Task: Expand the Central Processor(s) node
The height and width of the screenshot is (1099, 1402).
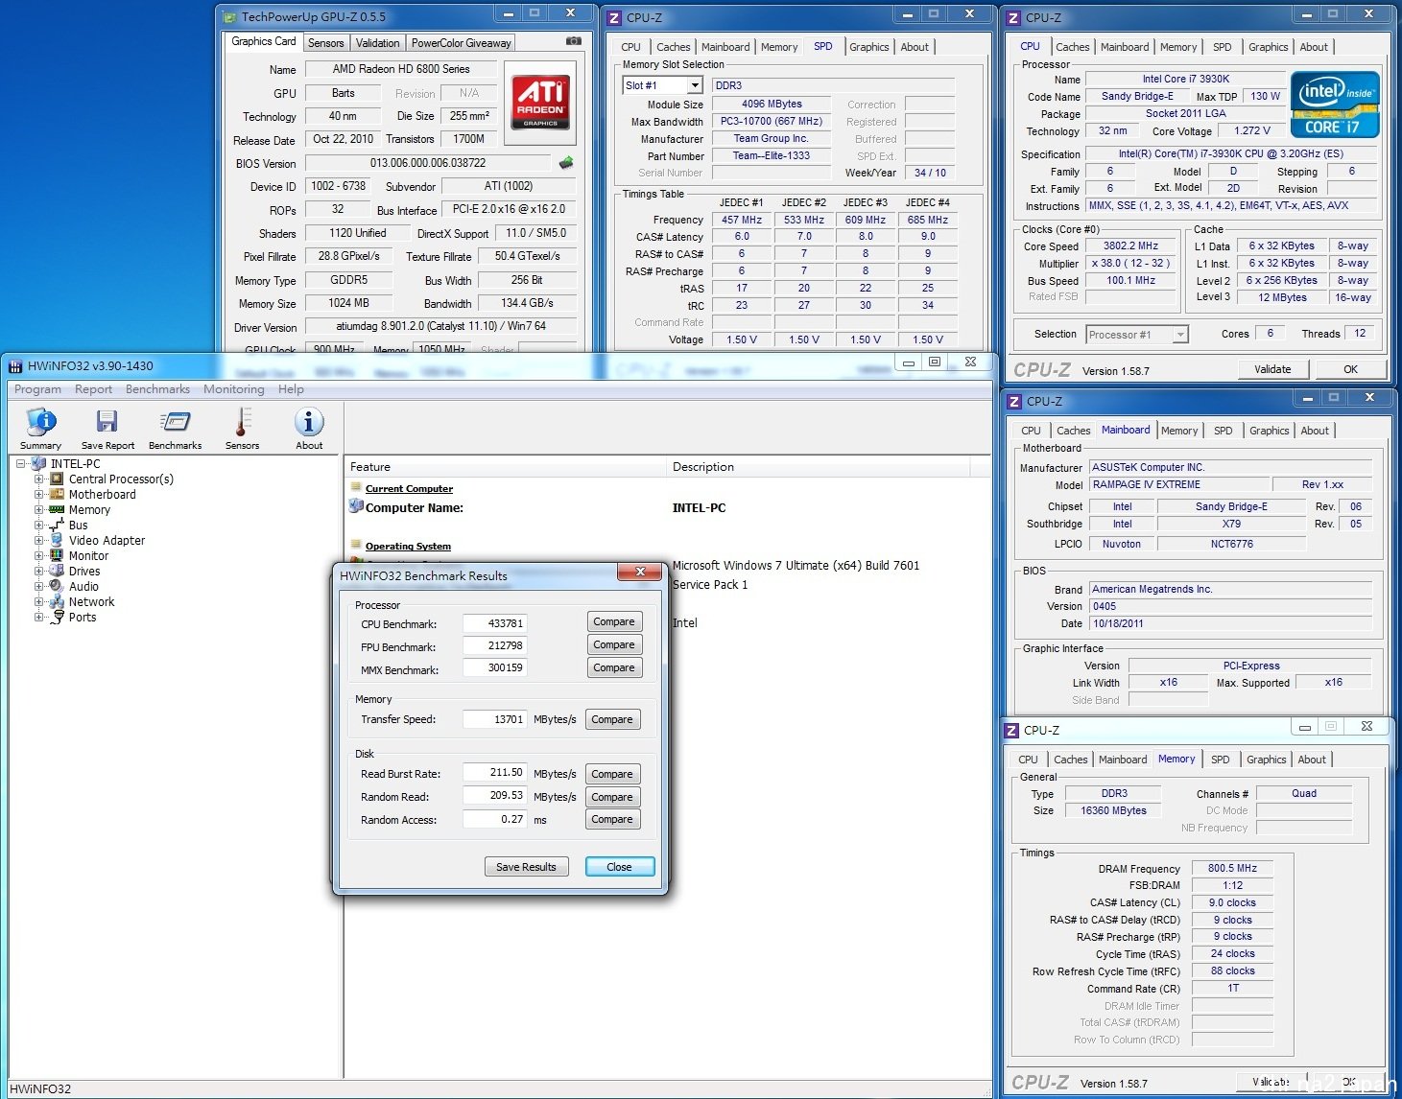Action: tap(39, 479)
